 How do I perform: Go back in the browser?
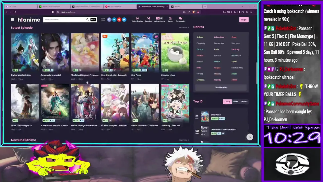click(7, 12)
